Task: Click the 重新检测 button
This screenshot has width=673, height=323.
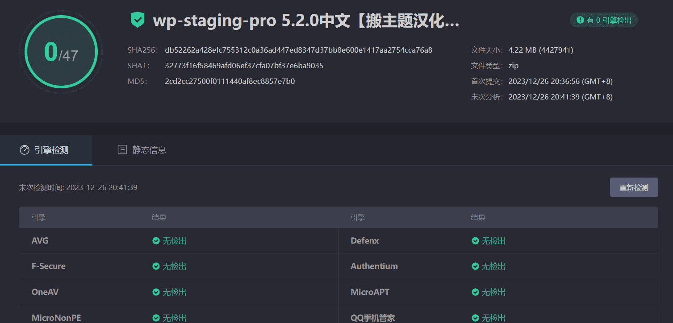Action: (x=634, y=187)
